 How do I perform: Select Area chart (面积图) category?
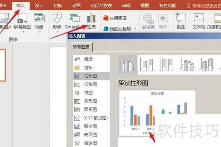(91, 109)
